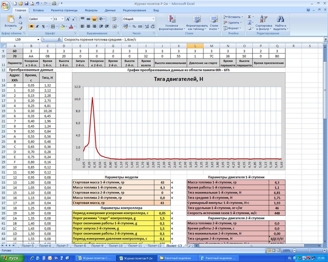Click the пуск Start button

tap(12, 258)
